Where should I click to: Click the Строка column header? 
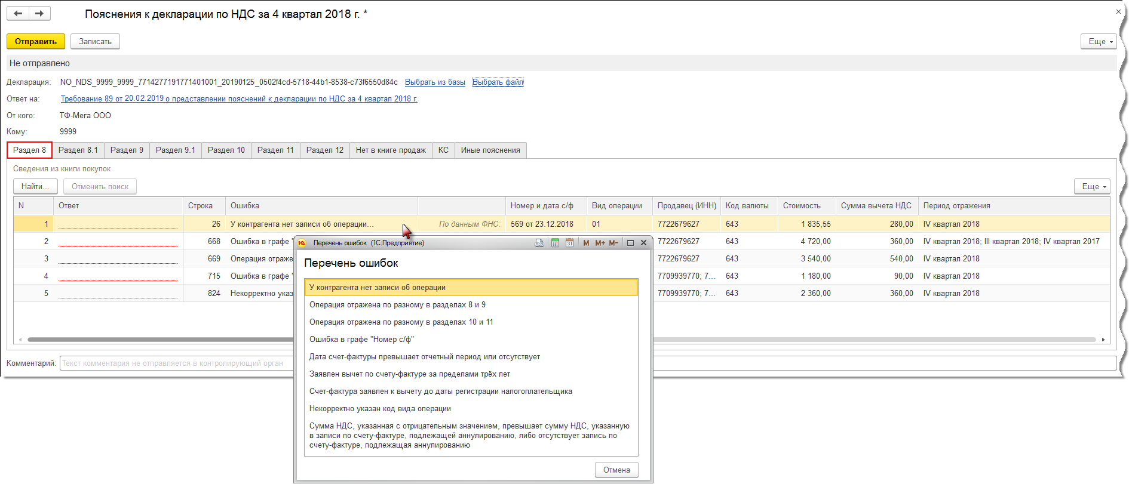tap(204, 205)
